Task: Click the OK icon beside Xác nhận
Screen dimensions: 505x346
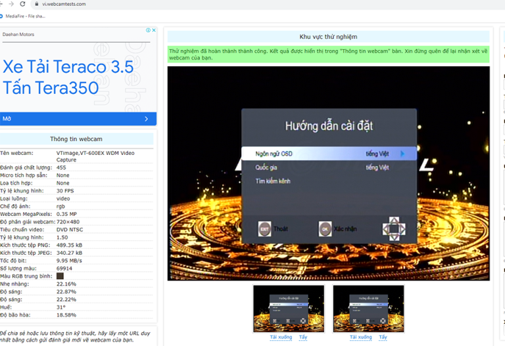Action: 325,228
